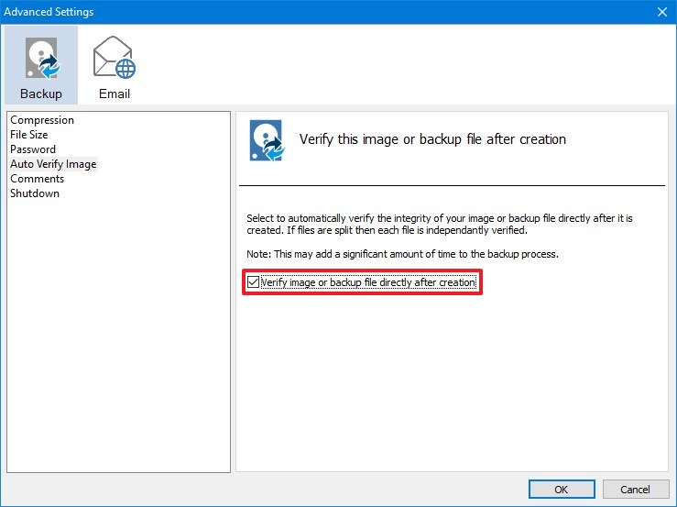
Task: Select Auto Verify Image entry
Action: click(53, 164)
